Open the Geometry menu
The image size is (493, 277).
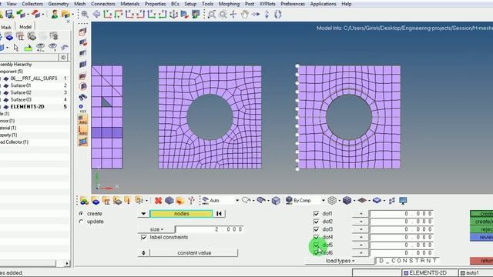[x=59, y=4]
